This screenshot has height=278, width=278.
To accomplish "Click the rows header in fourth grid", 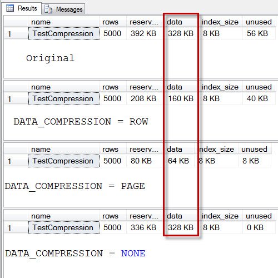I will (x=113, y=216).
